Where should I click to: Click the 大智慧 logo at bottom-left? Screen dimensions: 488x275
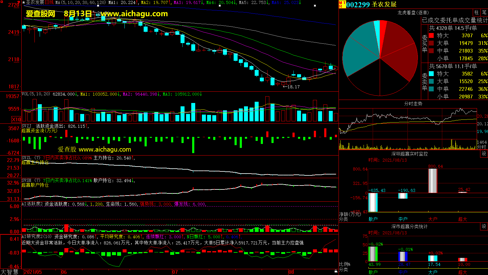pos(9,272)
